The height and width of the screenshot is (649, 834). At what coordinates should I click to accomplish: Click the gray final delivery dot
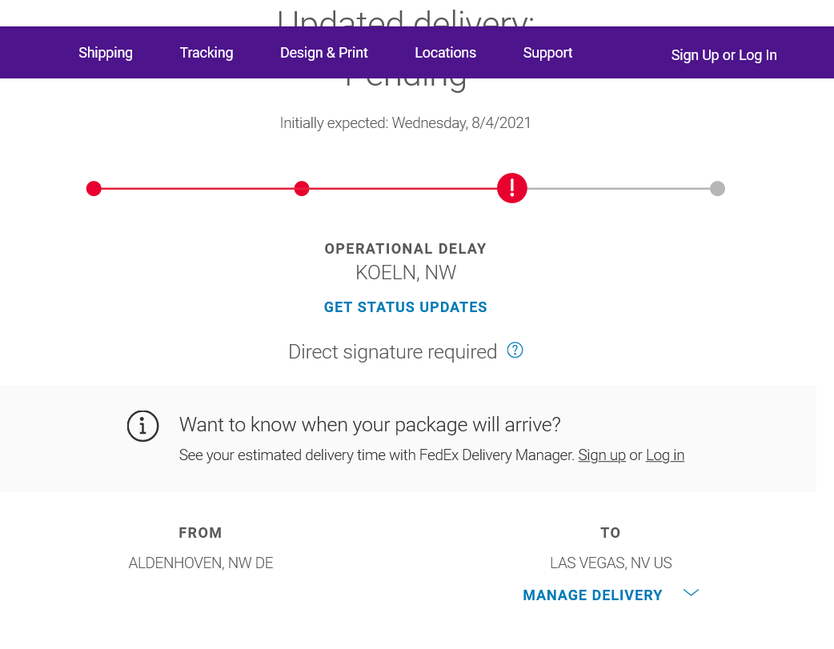click(717, 188)
